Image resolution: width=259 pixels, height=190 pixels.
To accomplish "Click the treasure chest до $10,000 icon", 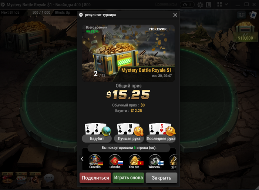I will coord(245,31).
